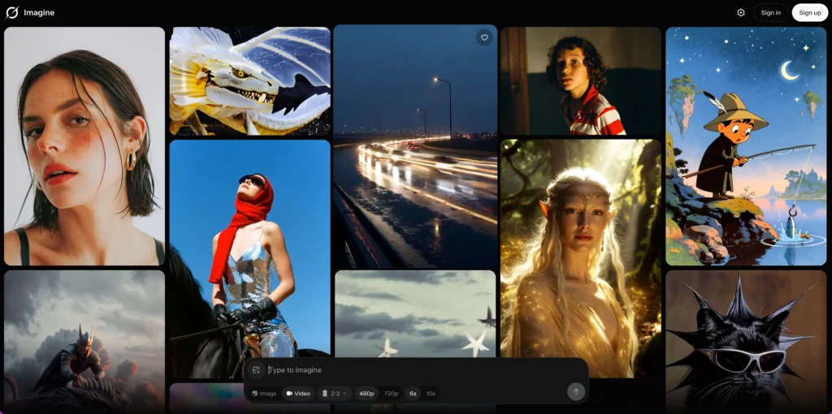The image size is (832, 414).
Task: Open the curly-haired child in striped shirt thumbnail
Action: [x=580, y=81]
